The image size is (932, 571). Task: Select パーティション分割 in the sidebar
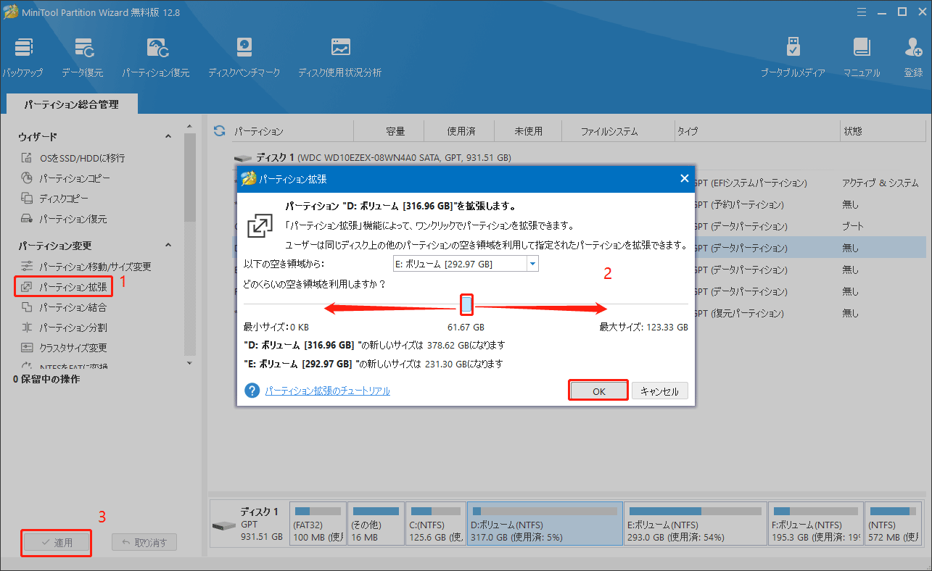[x=63, y=328]
